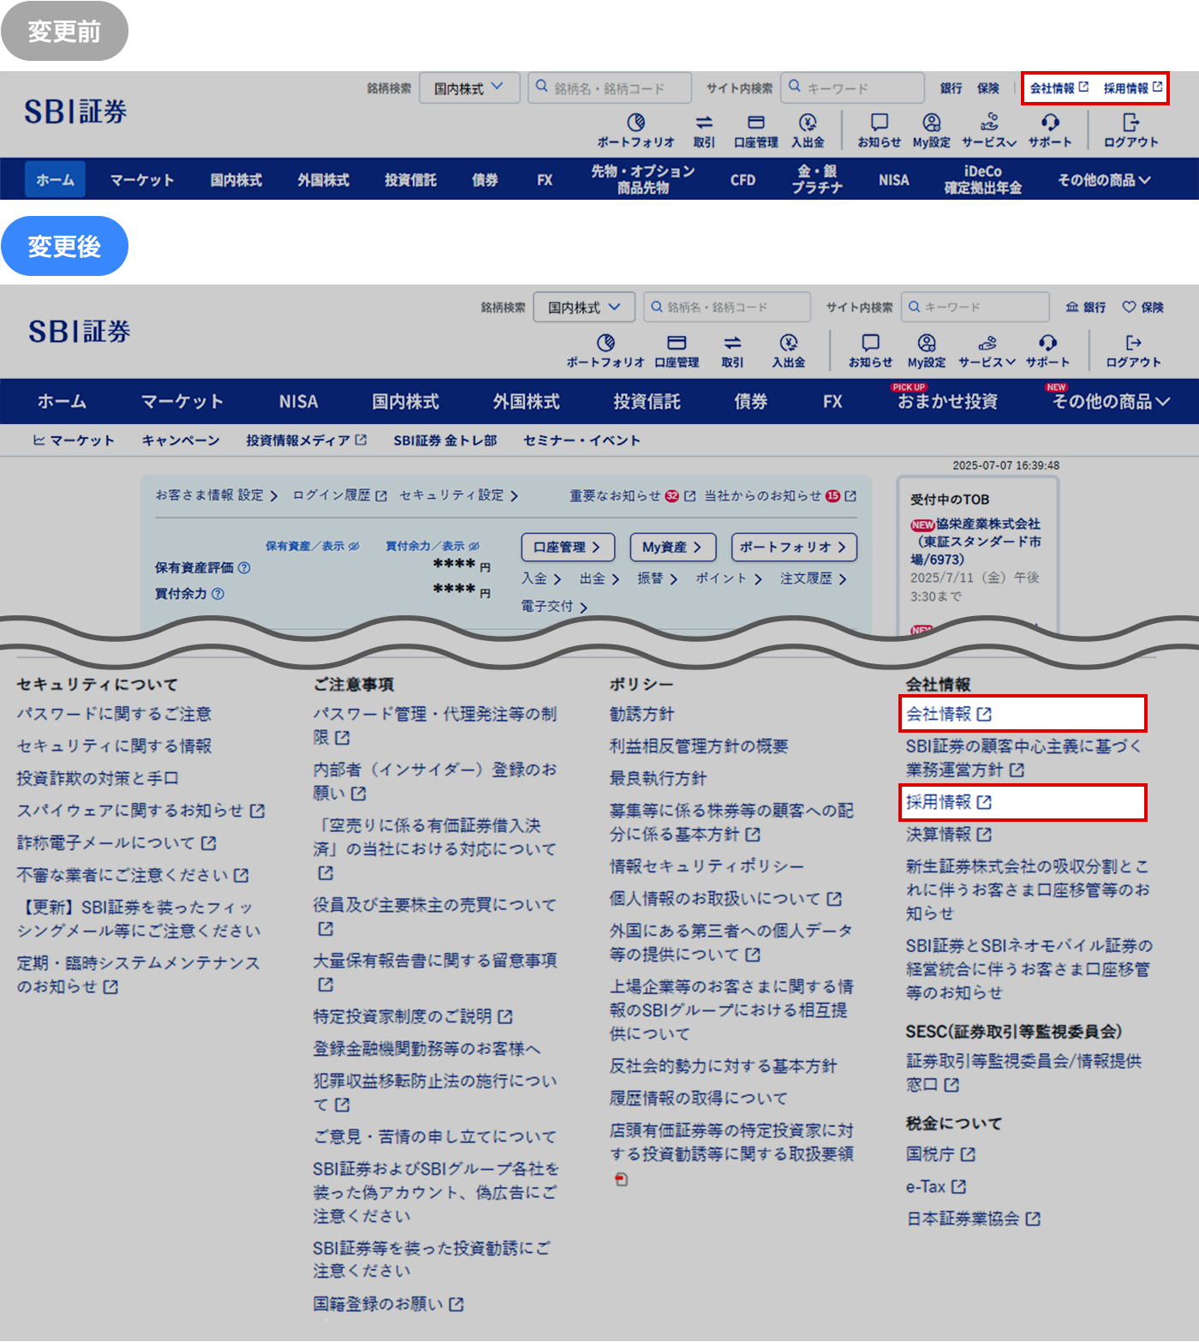The height and width of the screenshot is (1342, 1199).
Task: Open 採用情報 link in footer 会社情報 column
Action: click(x=948, y=802)
